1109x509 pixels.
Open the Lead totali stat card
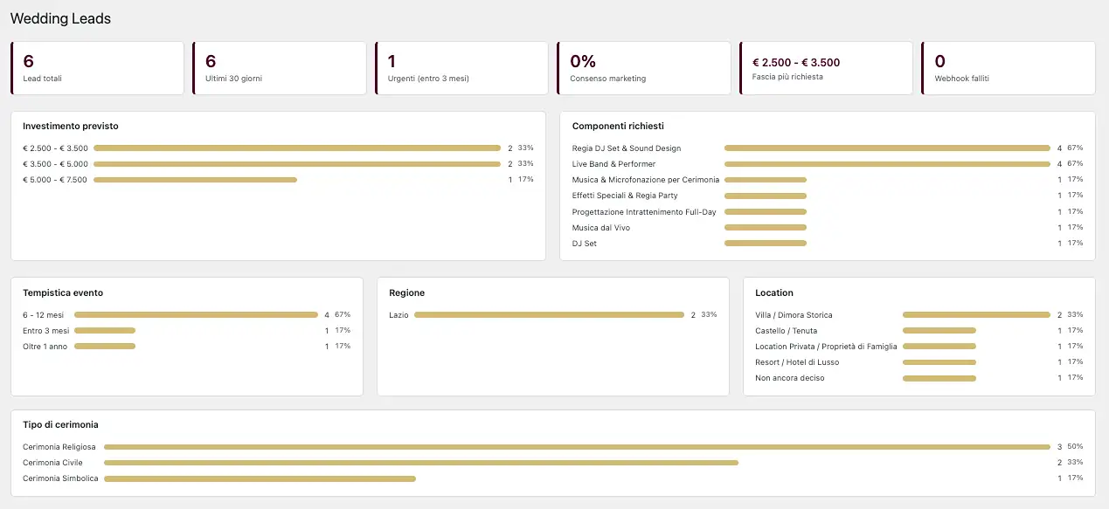point(98,68)
